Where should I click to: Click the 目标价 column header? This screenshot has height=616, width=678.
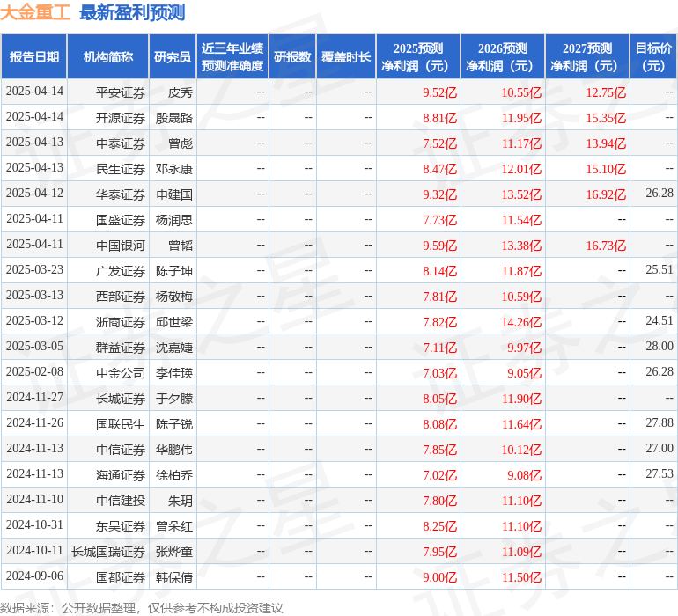[x=653, y=57]
